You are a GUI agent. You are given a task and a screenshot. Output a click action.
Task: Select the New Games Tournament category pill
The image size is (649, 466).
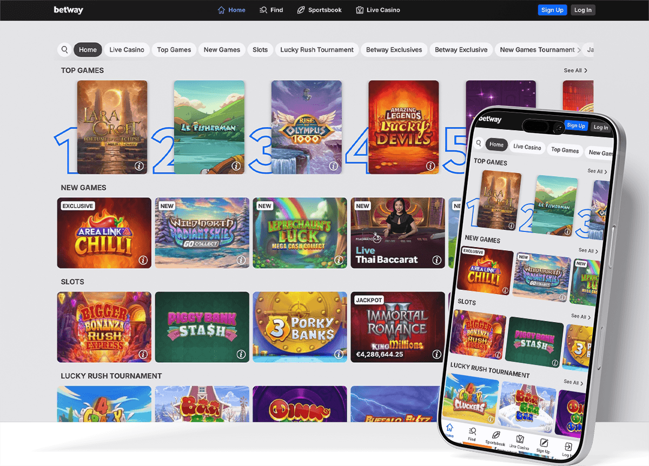537,50
